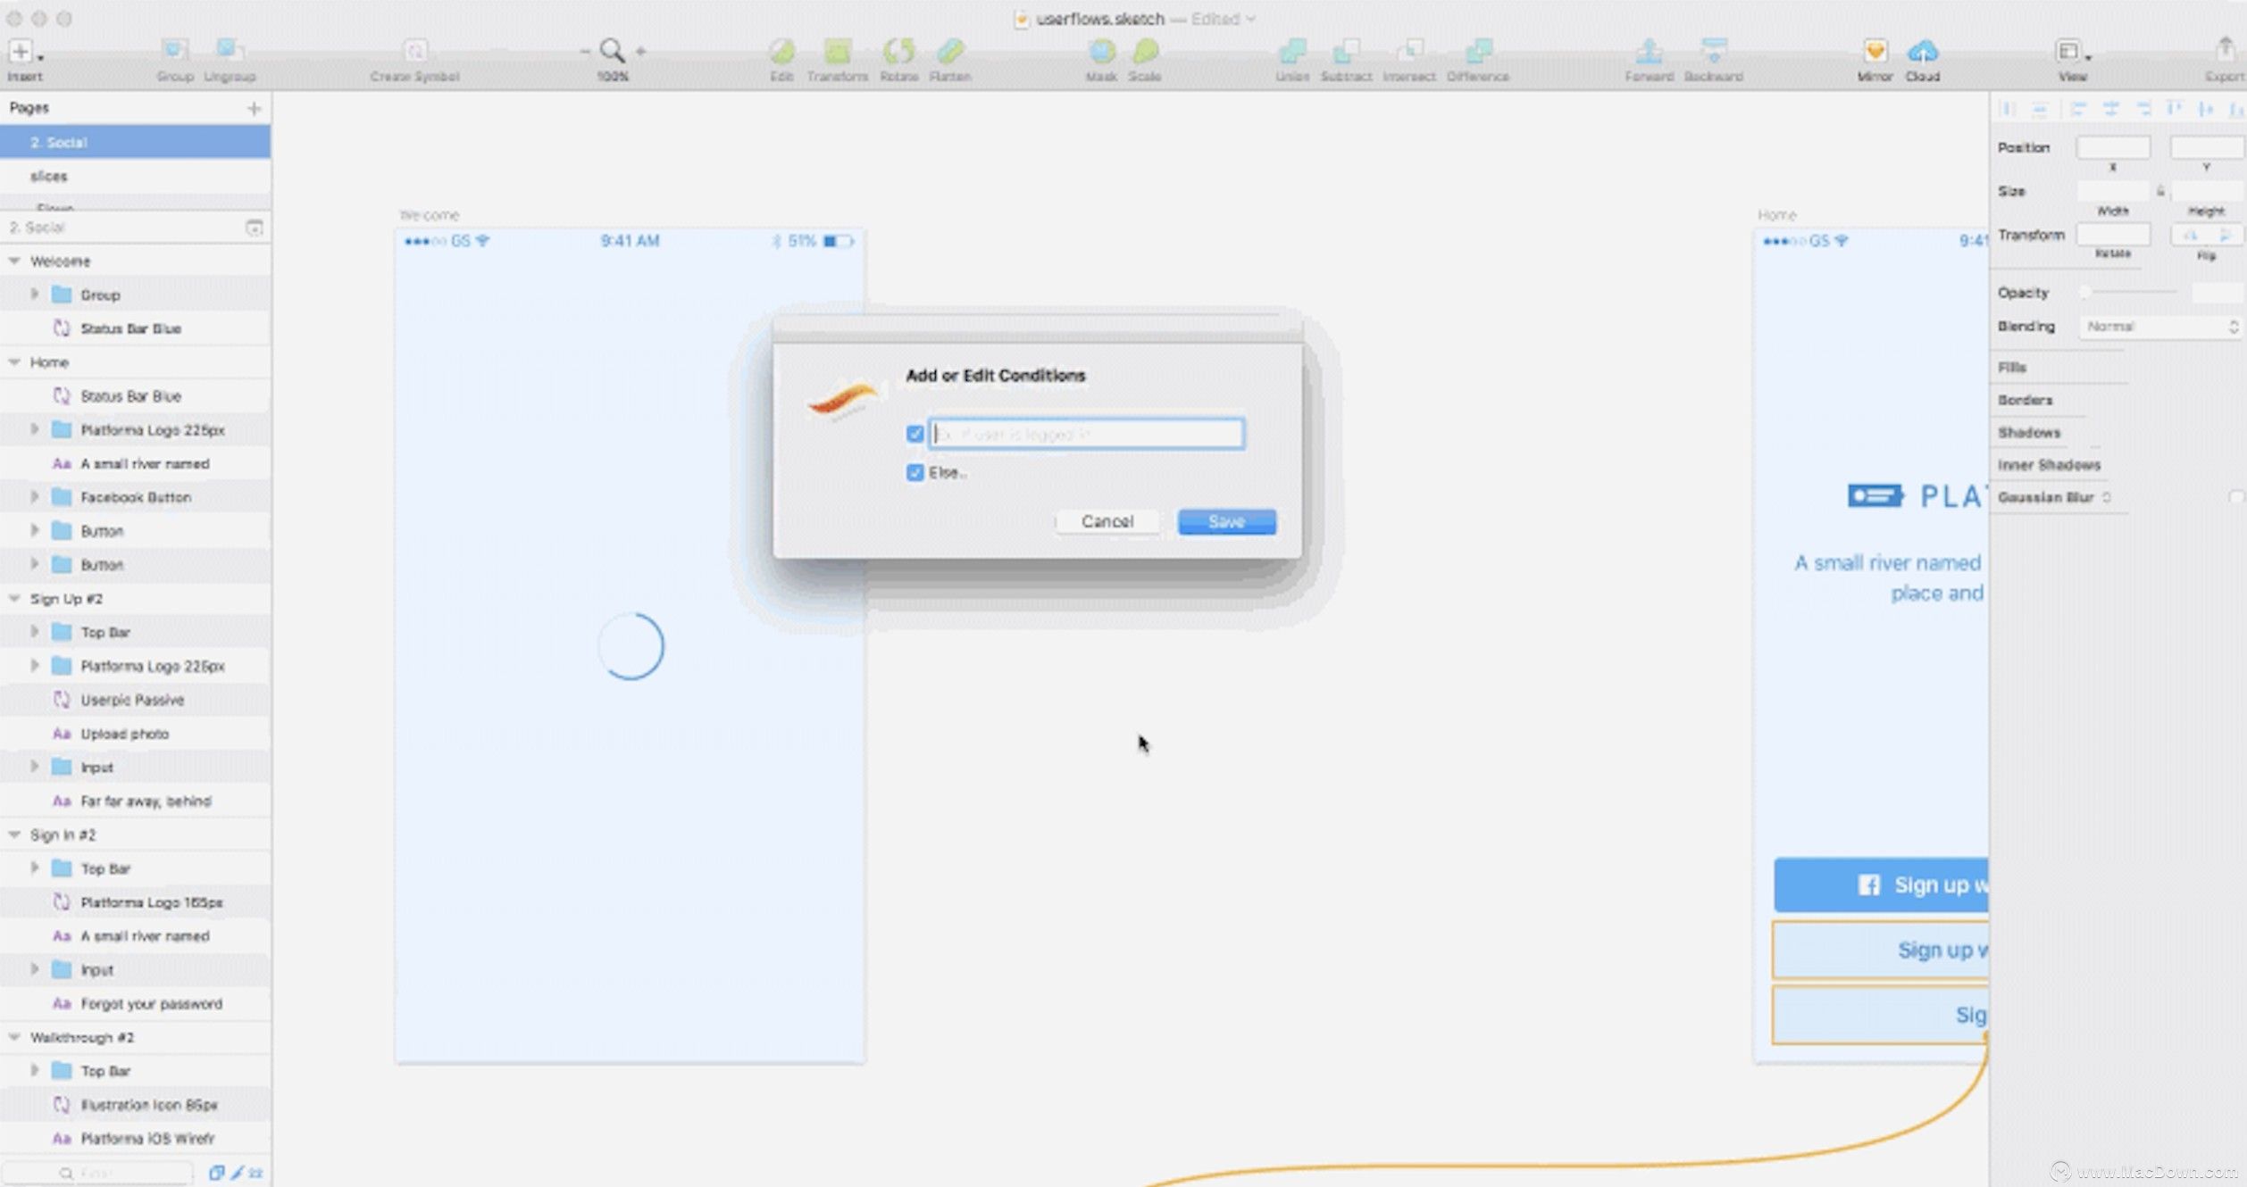Select the Rotate tool icon

coord(898,51)
